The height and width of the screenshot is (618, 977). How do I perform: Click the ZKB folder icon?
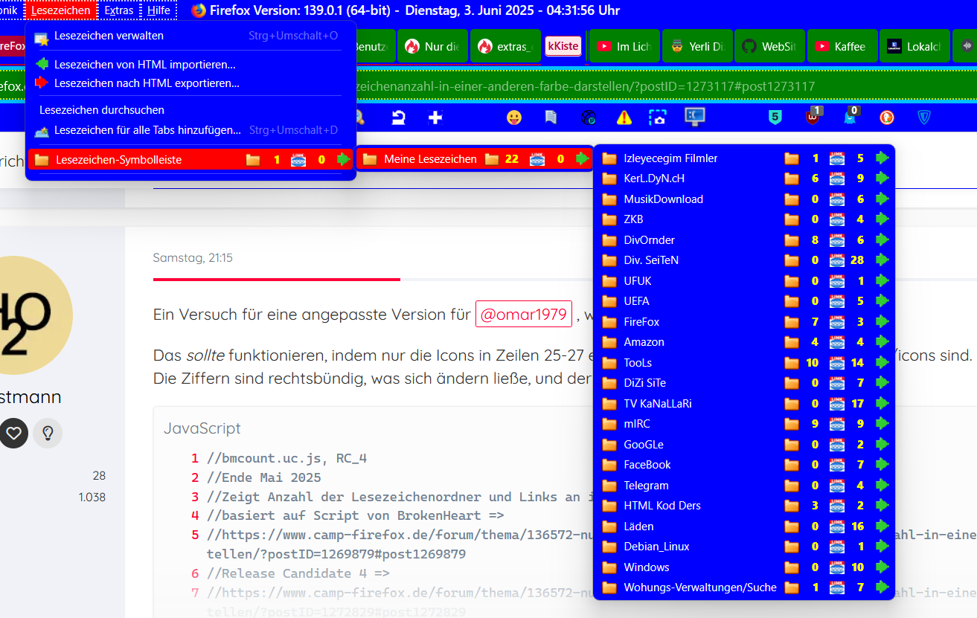pyautogui.click(x=610, y=219)
